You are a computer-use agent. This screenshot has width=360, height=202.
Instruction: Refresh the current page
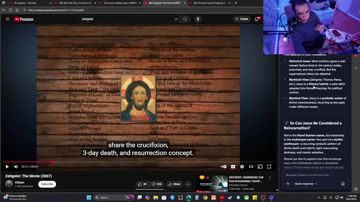[10, 10]
